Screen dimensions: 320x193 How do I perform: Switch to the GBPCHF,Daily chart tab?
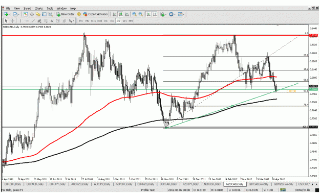[x=124, y=184]
